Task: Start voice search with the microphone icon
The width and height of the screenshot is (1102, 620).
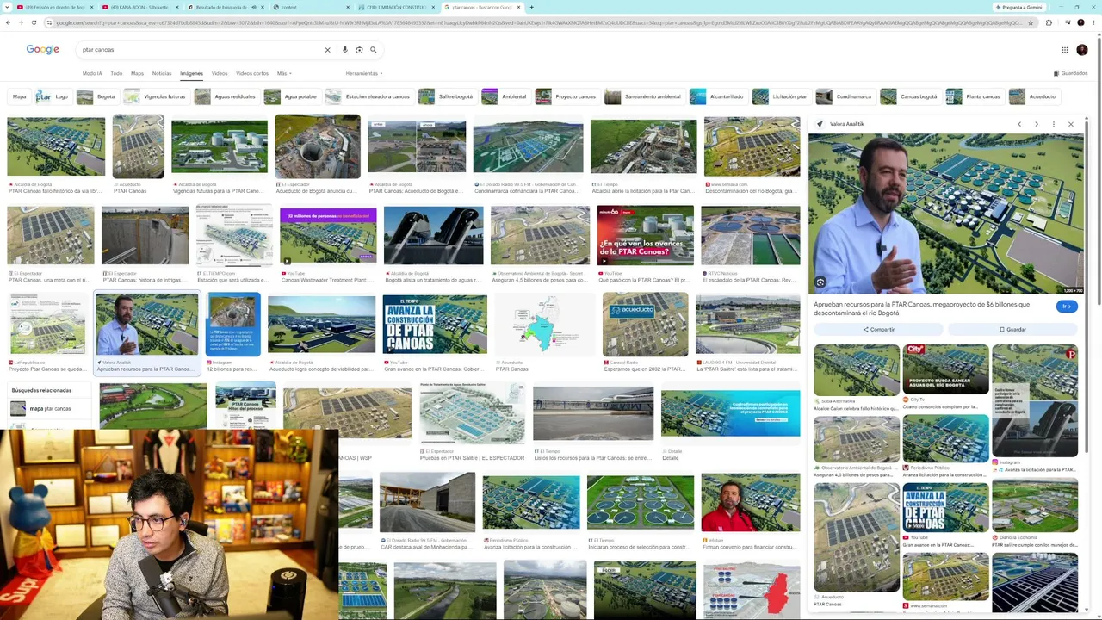Action: pos(345,50)
